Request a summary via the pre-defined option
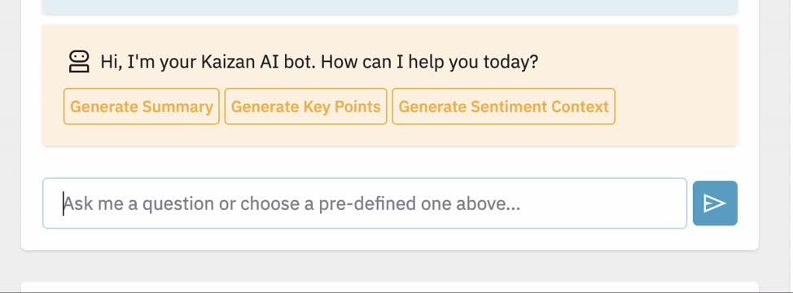793x293 pixels. click(141, 106)
